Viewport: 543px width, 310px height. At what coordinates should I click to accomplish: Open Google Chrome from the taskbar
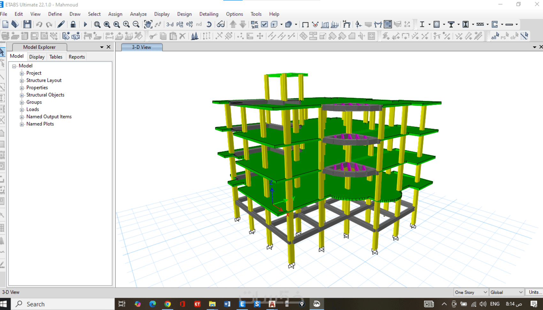click(167, 304)
